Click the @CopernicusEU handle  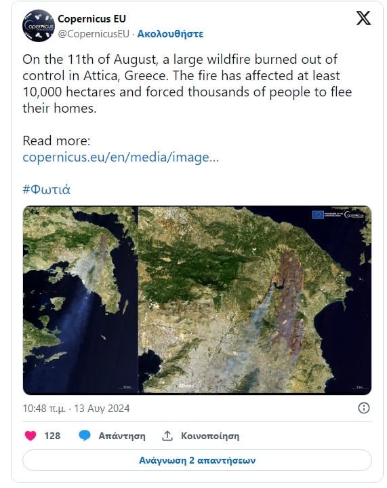pos(94,34)
